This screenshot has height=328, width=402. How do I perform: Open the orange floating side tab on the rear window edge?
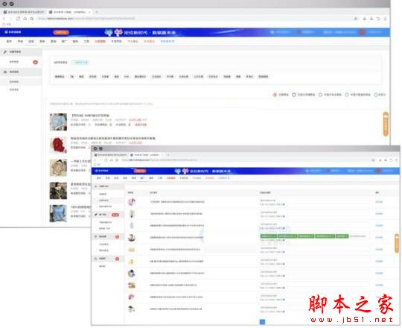point(386,124)
